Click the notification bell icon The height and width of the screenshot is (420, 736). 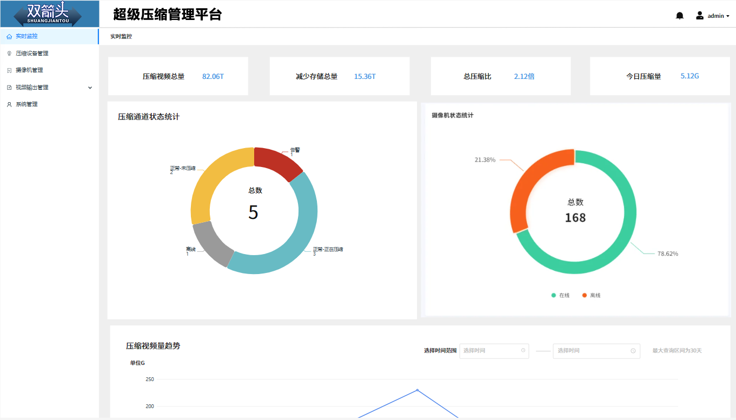(x=680, y=16)
